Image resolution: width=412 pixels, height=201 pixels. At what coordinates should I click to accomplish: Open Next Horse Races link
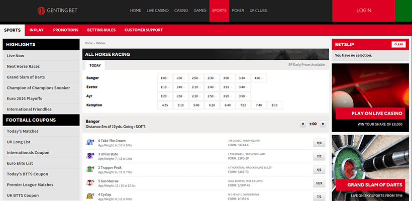[x=41, y=66]
